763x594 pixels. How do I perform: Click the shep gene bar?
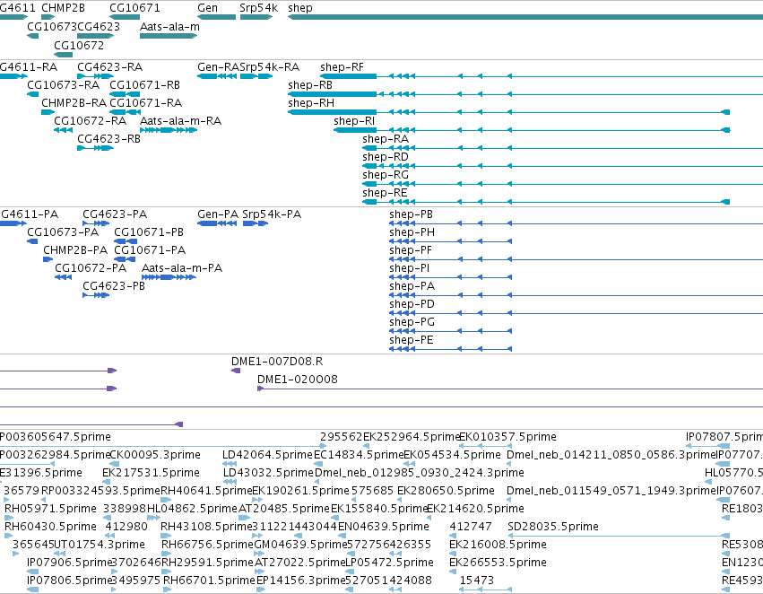tap(525, 17)
